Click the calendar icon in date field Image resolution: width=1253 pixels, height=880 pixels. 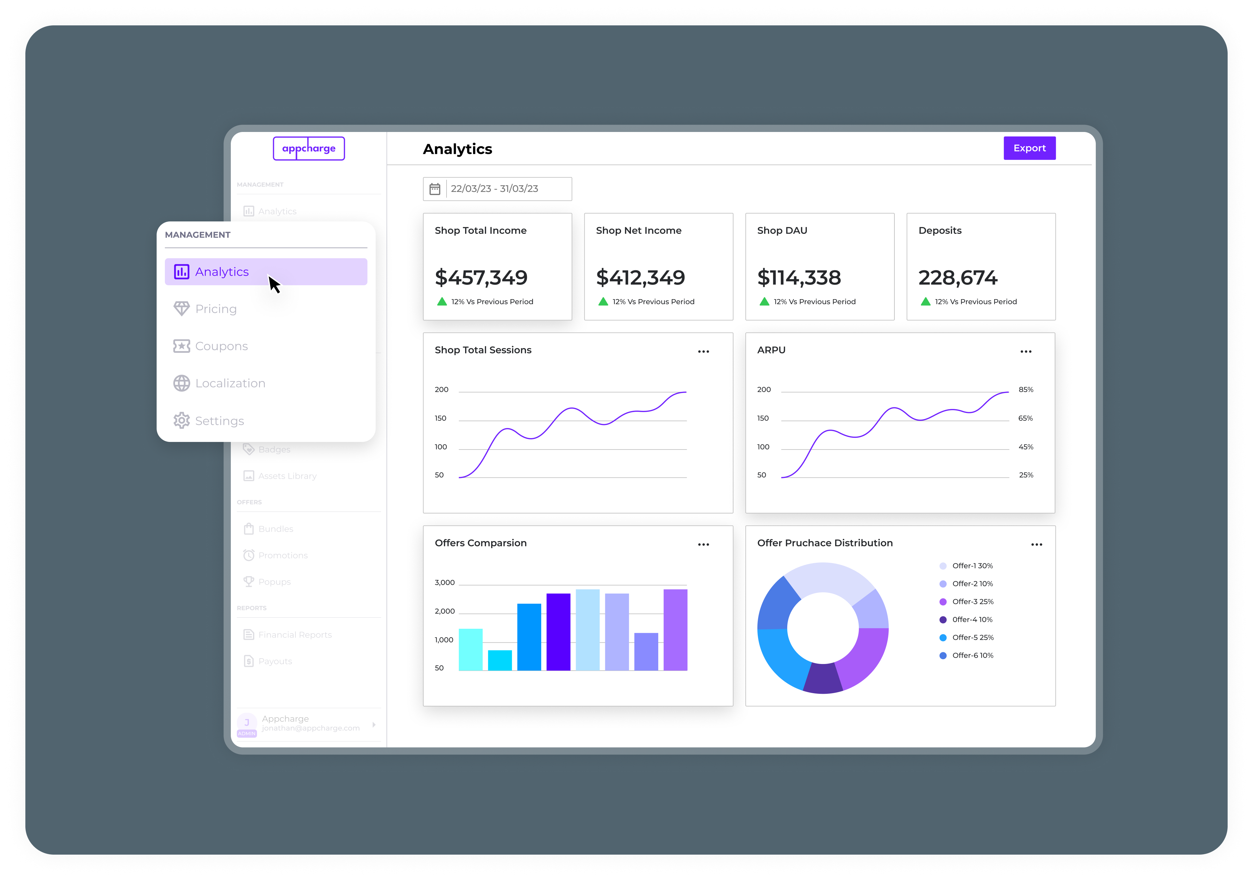tap(434, 189)
